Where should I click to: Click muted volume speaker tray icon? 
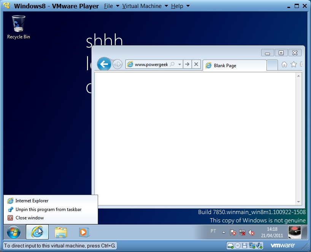tap(251, 232)
